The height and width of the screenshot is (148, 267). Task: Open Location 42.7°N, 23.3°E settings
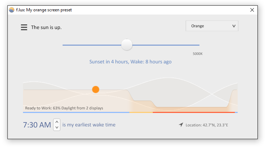(x=207, y=125)
